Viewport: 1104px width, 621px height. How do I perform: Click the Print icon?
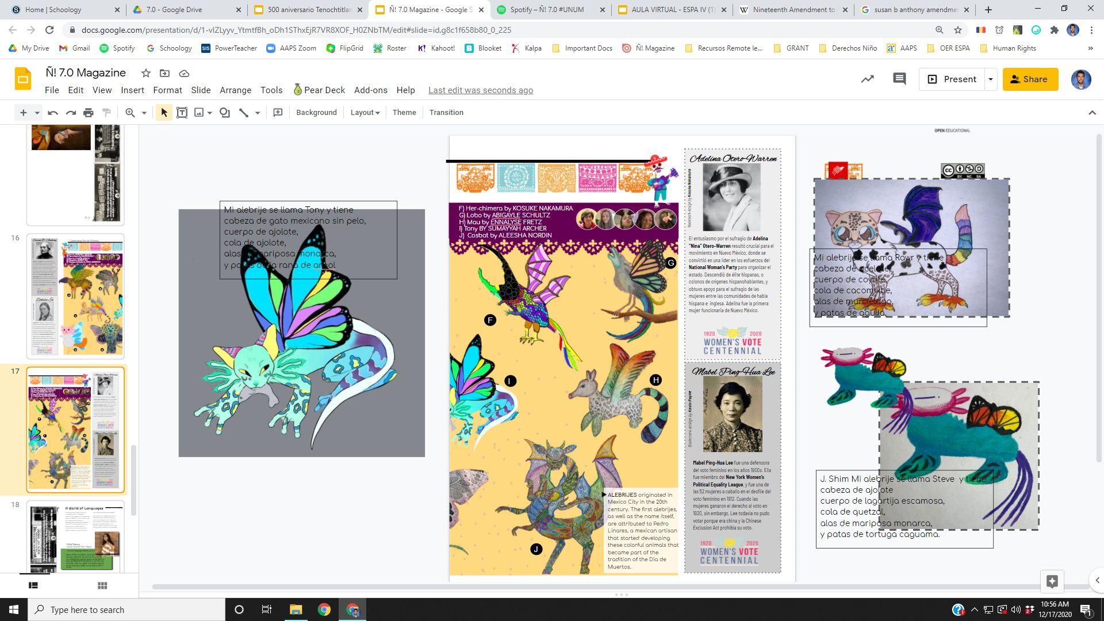point(88,113)
